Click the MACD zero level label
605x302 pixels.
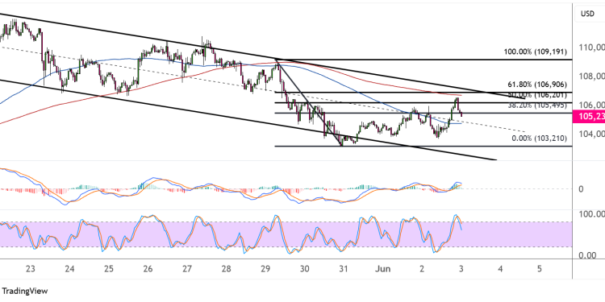[581, 189]
